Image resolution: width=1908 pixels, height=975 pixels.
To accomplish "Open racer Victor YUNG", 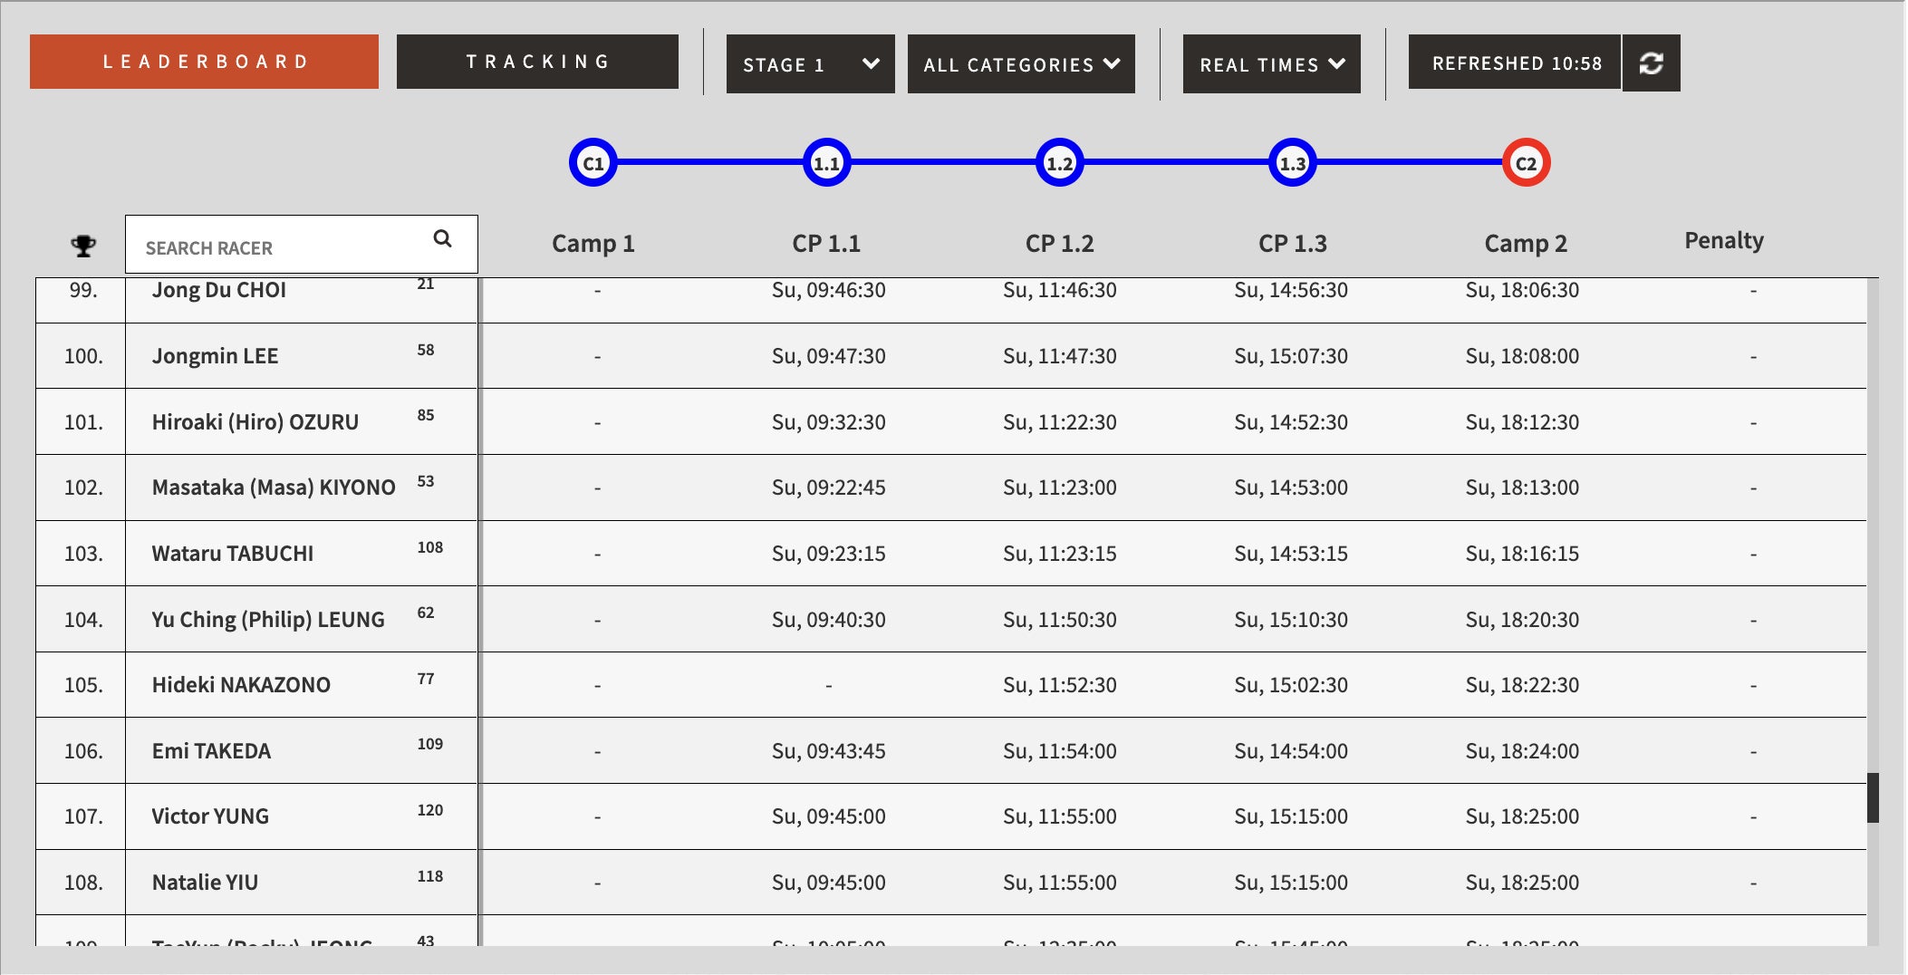I will pyautogui.click(x=210, y=816).
